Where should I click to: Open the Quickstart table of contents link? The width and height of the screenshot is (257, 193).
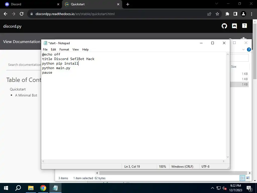18,89
